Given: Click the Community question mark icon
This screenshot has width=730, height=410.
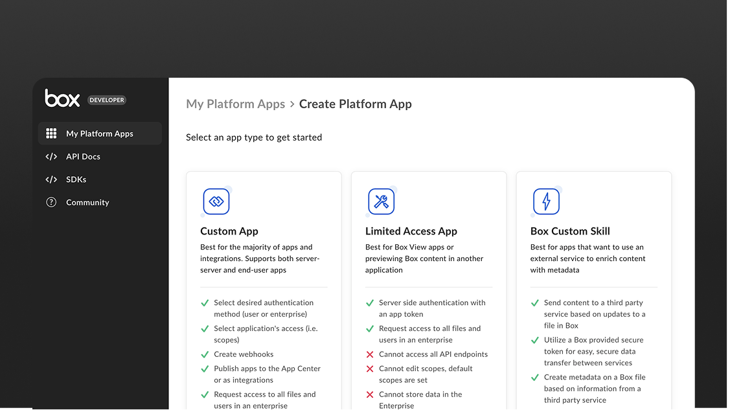Looking at the screenshot, I should click(51, 203).
